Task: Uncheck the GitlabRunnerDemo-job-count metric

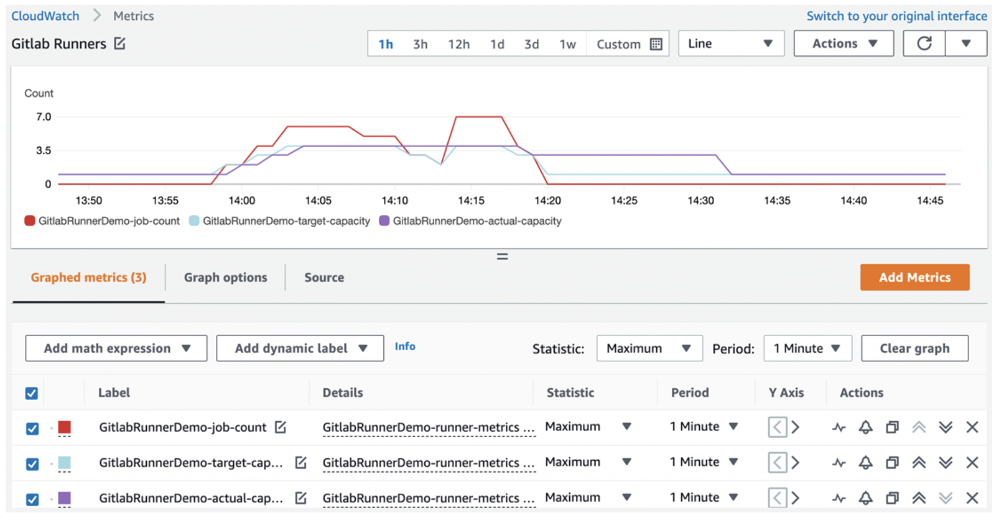Action: pyautogui.click(x=32, y=429)
